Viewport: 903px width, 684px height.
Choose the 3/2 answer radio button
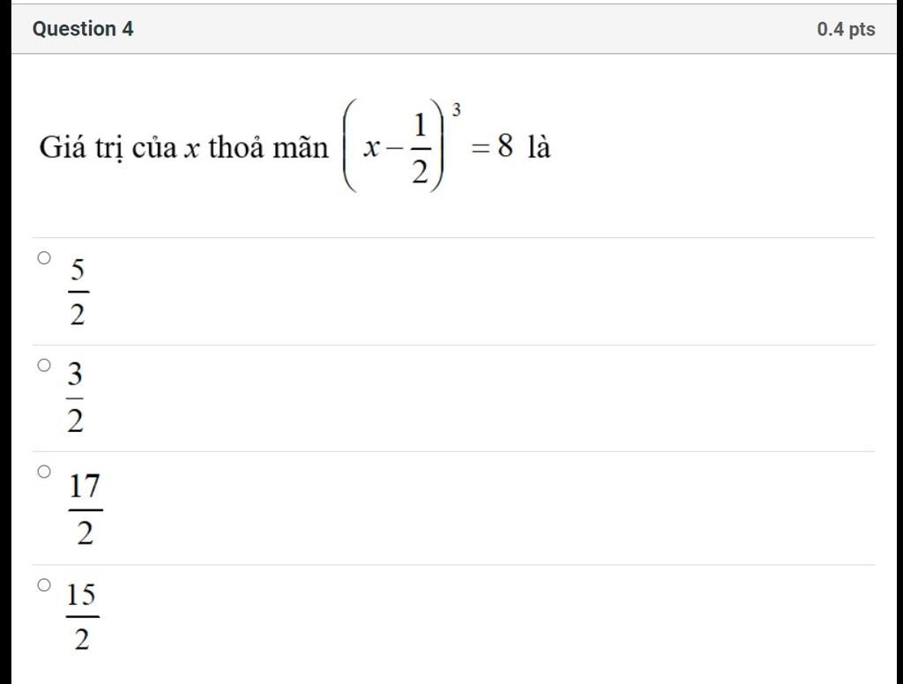tap(44, 365)
